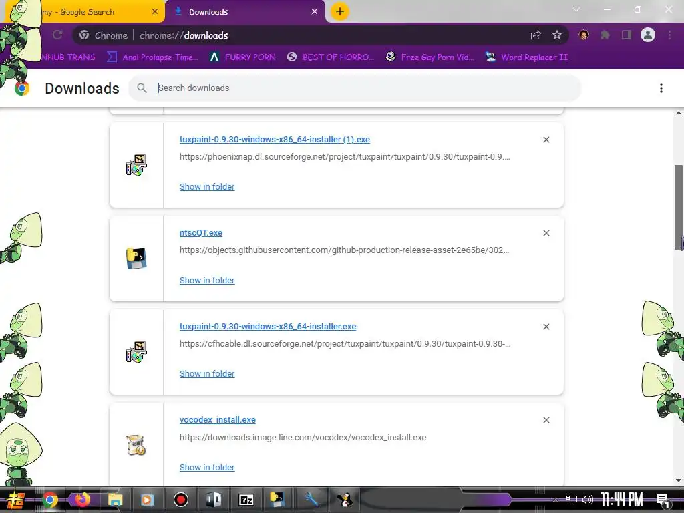Screen dimensions: 684x513
Task: Open tuxpaint-0.9.30-windows-x86_64-installer (1).exe link
Action: [275, 139]
